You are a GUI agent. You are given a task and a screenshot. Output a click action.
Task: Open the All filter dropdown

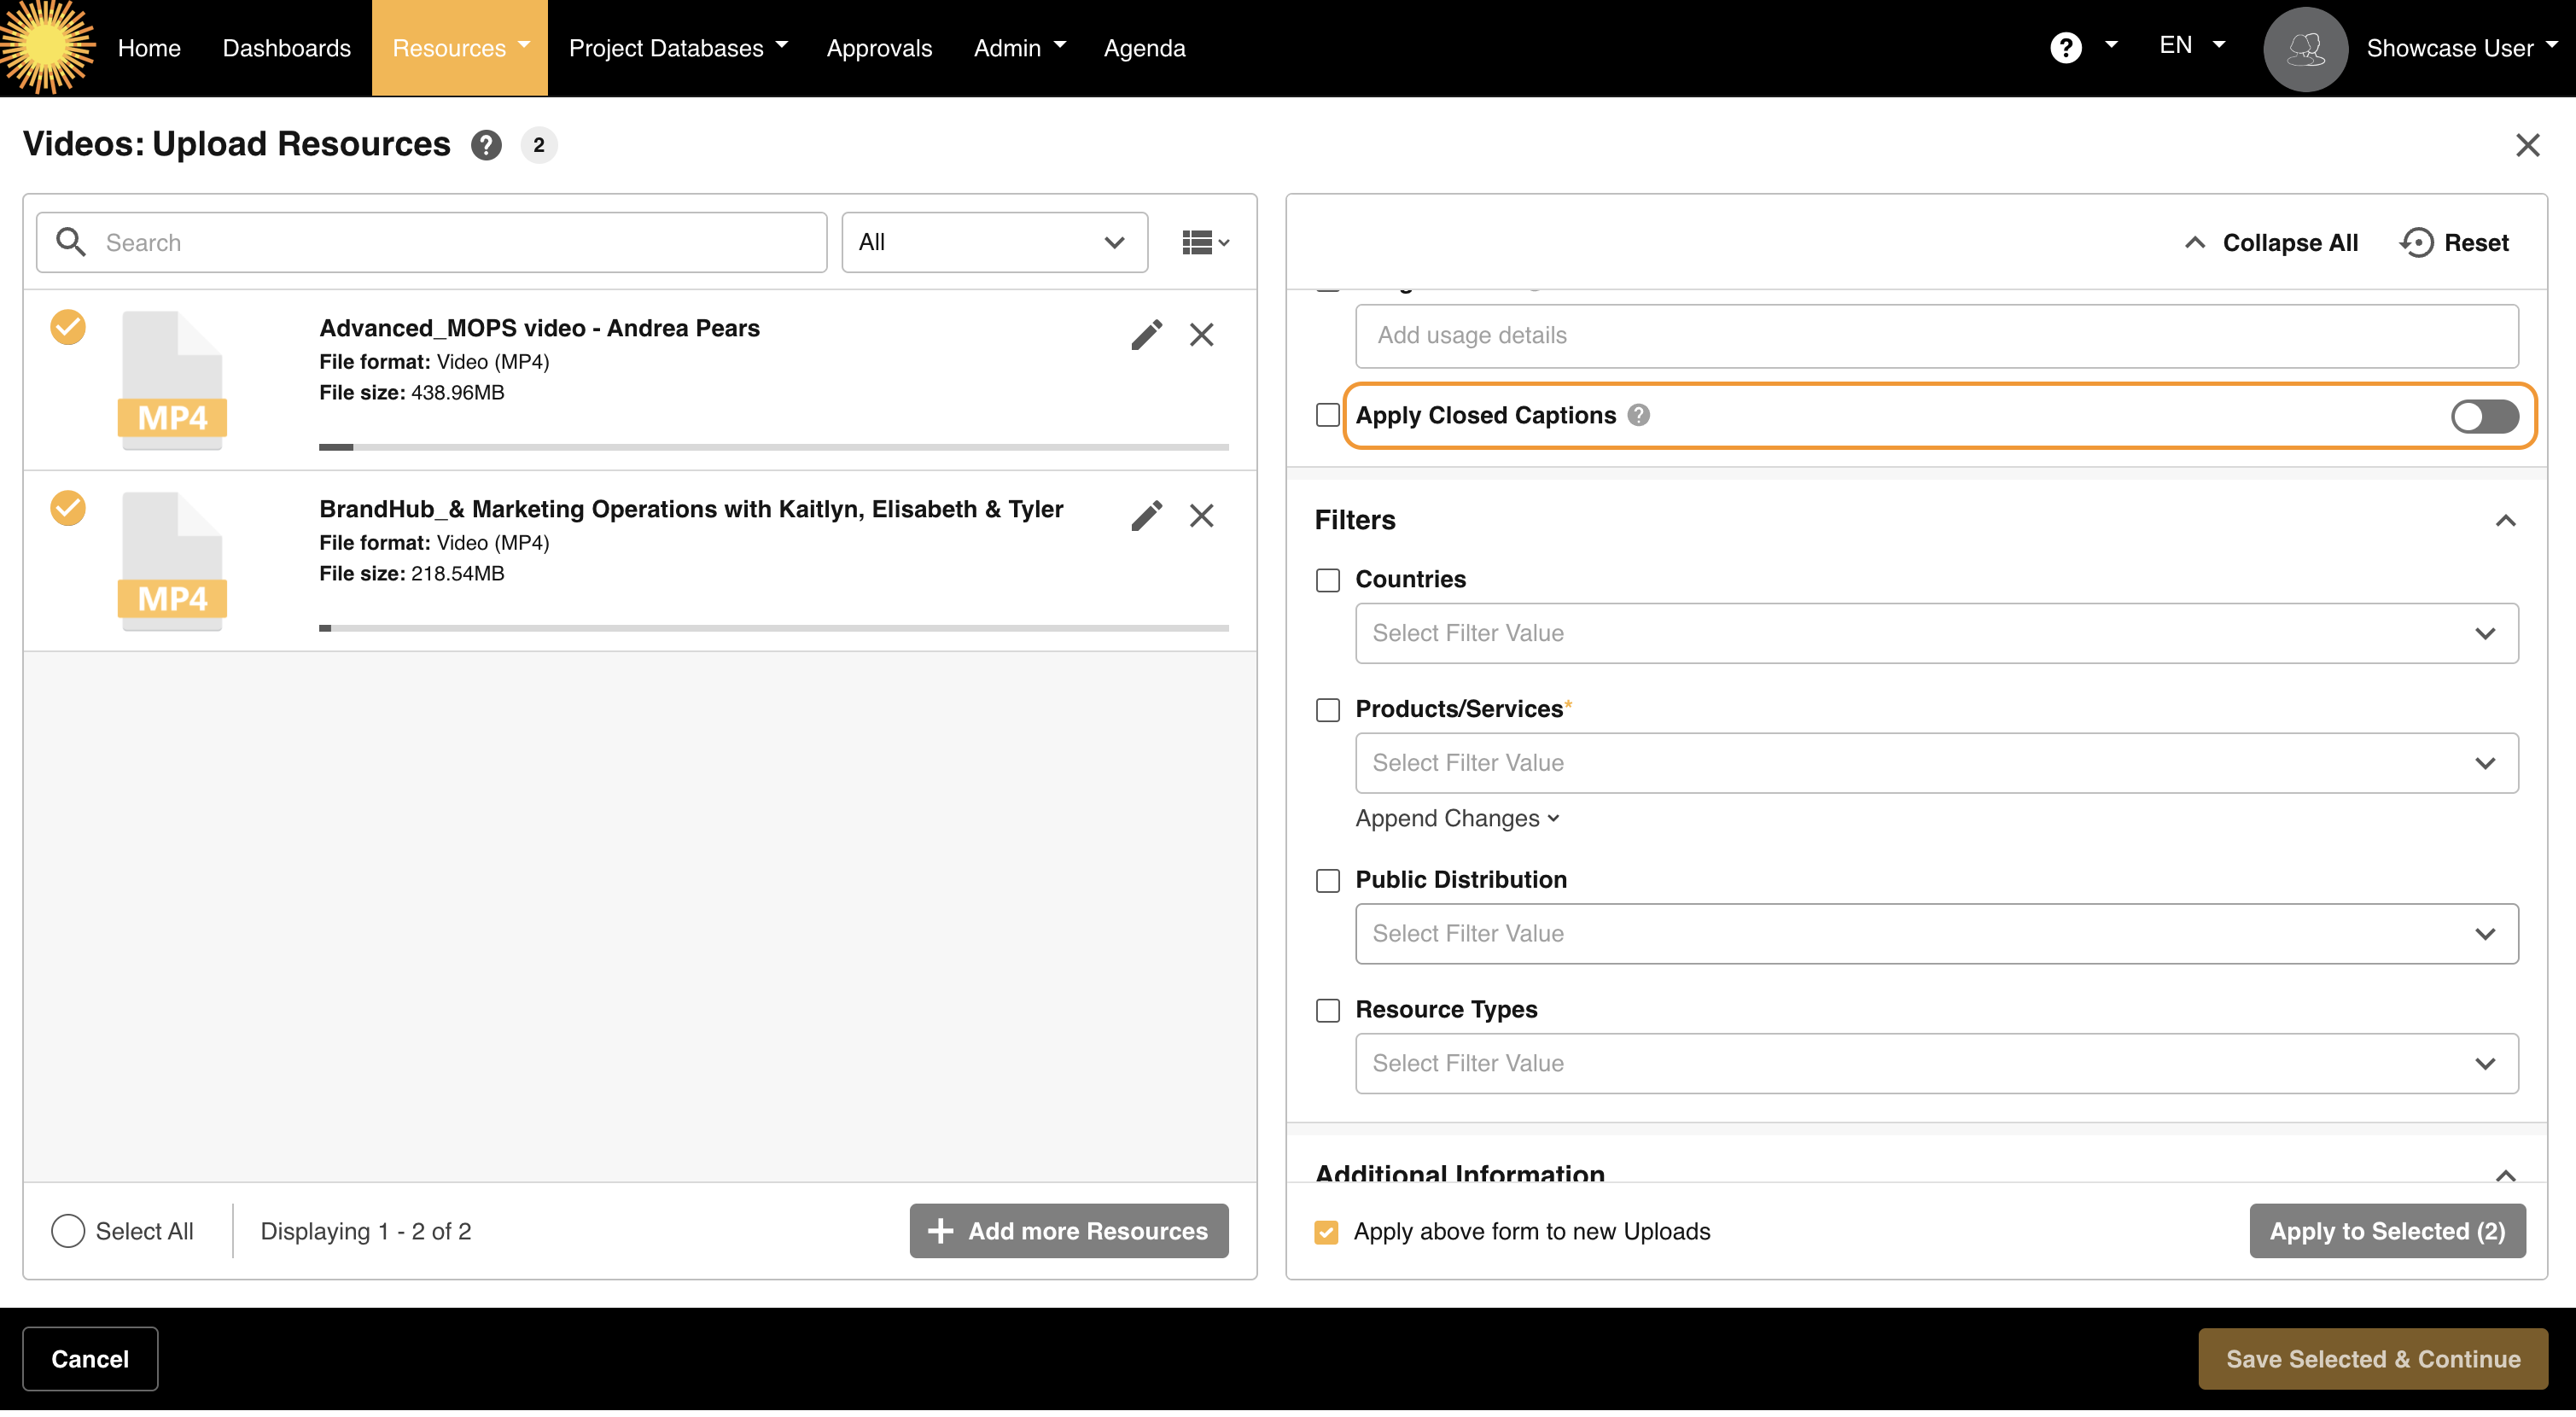pos(994,242)
